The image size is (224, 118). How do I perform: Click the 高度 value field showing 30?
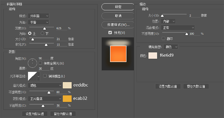44,68
